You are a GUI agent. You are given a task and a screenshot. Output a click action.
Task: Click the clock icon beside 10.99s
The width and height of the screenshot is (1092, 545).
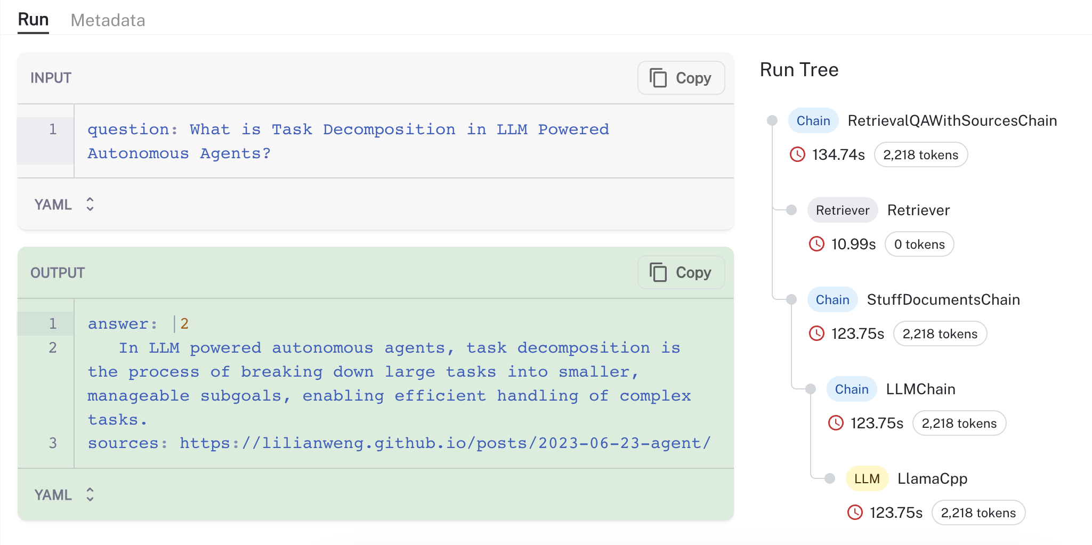816,244
